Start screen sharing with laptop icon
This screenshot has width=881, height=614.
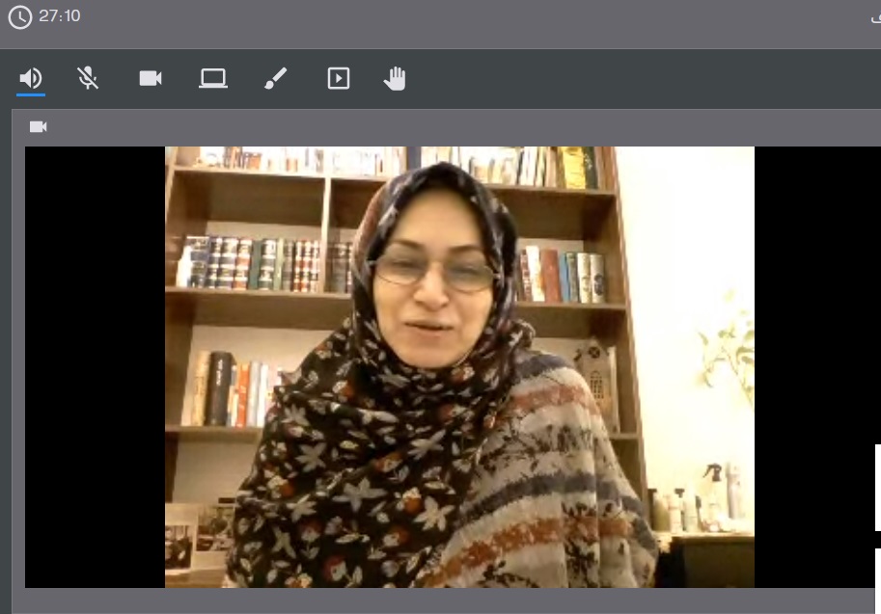(213, 78)
